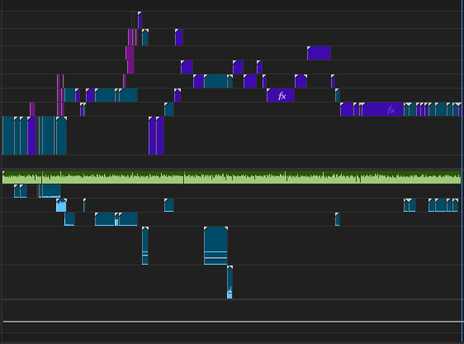Select the right clip of the tall purple pair
The image size is (464, 344).
(x=160, y=136)
